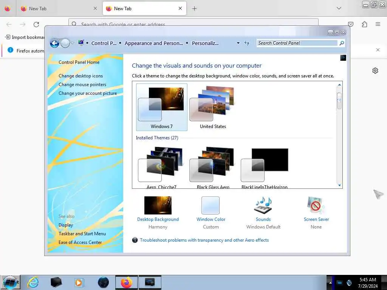The height and width of the screenshot is (290, 387).
Task: Click the Firefox View pinned icon
Action: [x=8, y=9]
